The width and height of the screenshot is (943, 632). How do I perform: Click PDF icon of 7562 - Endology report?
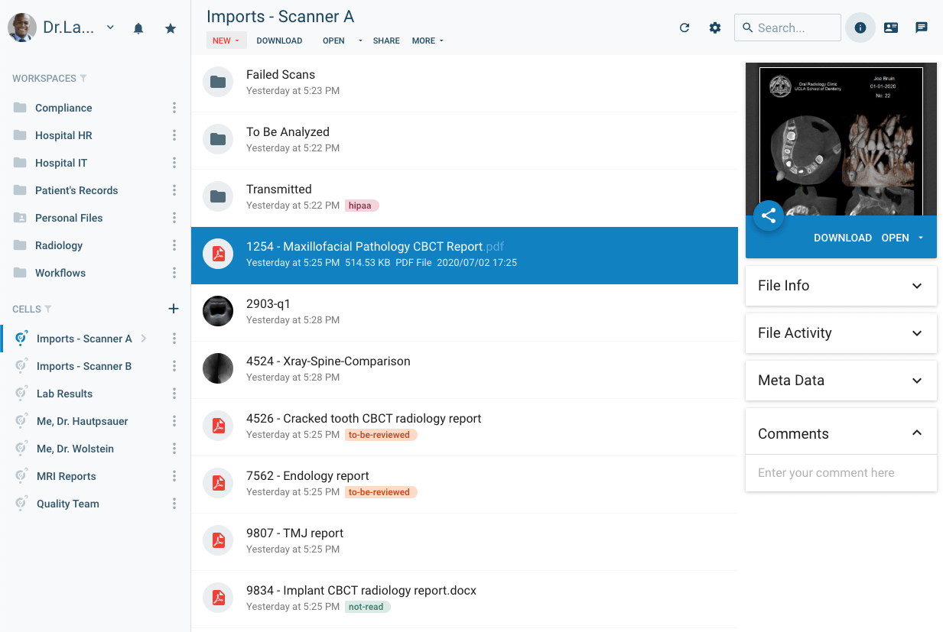[x=218, y=483]
